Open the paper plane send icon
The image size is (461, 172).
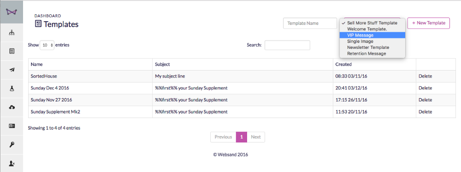click(12, 70)
